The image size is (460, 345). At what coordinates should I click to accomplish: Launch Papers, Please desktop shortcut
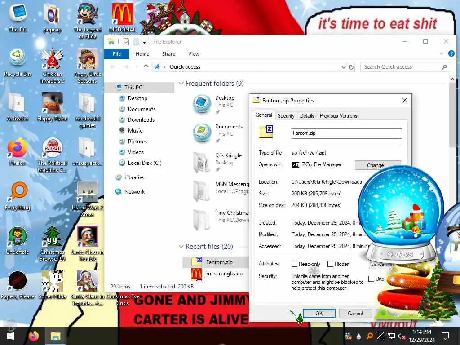[x=18, y=285]
